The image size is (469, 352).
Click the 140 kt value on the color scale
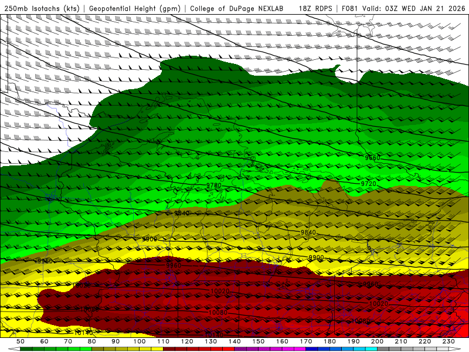[x=235, y=341]
